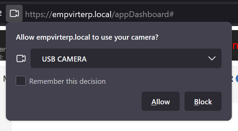Image resolution: width=238 pixels, height=131 pixels.
Task: Click the "Allow empvirterp.local to use your camera?" heading
Action: click(x=87, y=37)
